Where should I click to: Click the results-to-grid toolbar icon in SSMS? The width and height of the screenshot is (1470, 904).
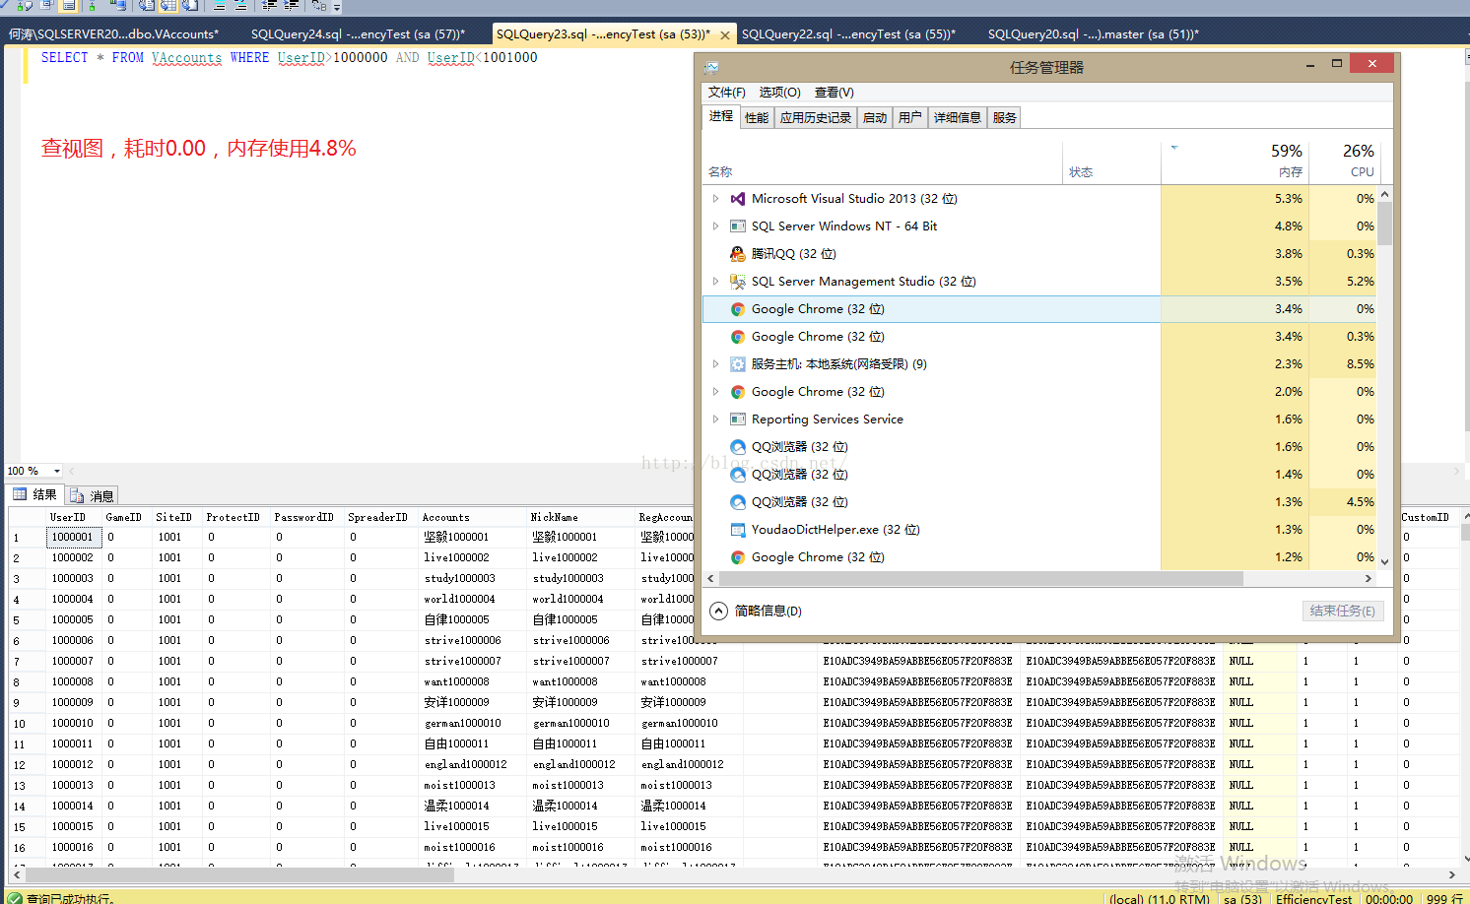167,5
